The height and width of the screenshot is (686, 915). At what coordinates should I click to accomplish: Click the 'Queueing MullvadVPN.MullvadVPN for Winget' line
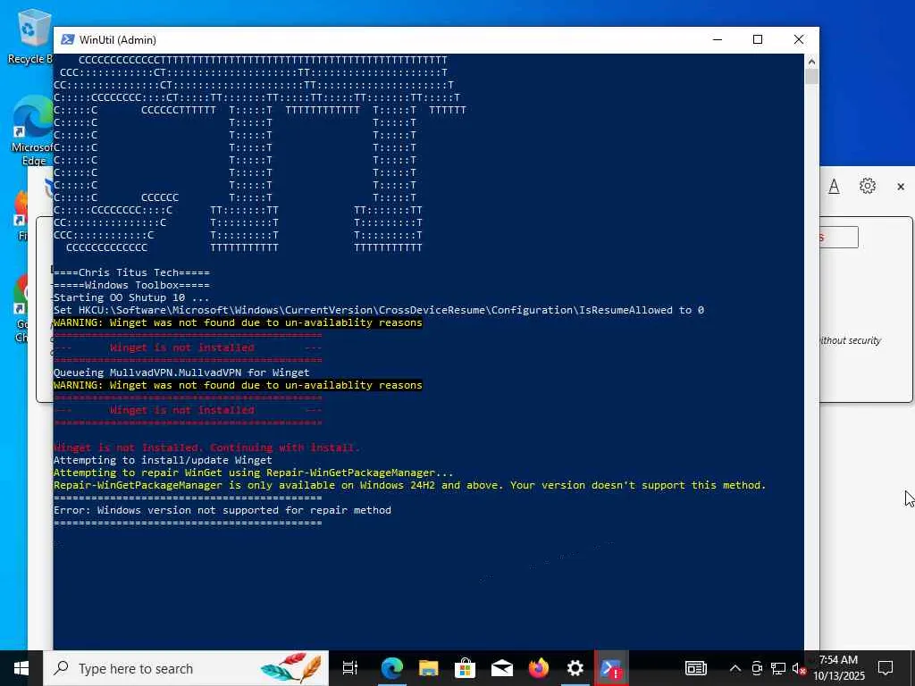click(181, 372)
